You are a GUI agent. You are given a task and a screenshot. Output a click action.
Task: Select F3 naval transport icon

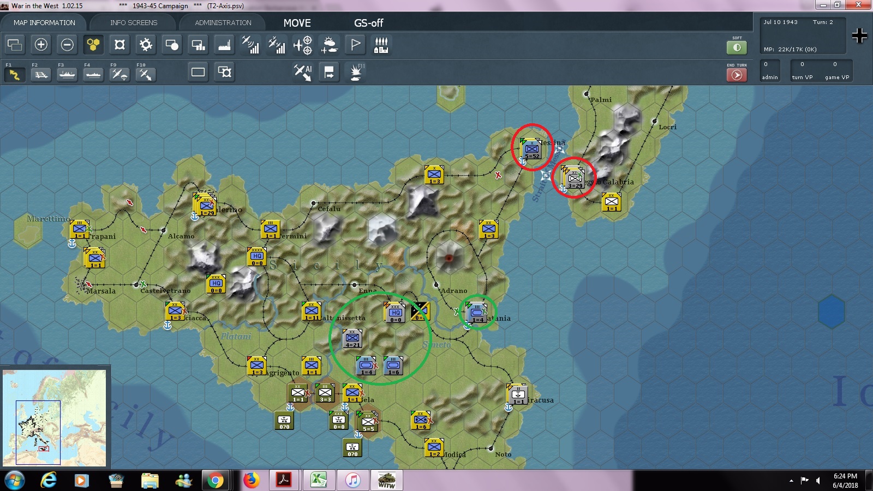67,74
